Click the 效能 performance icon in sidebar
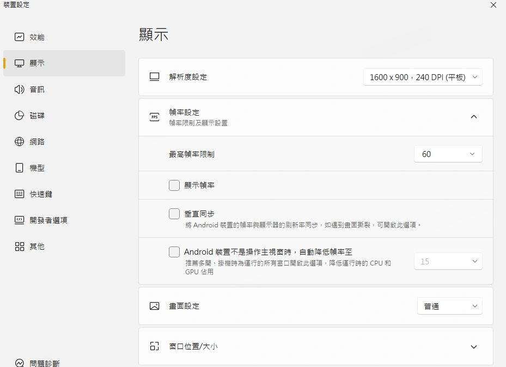 20,37
